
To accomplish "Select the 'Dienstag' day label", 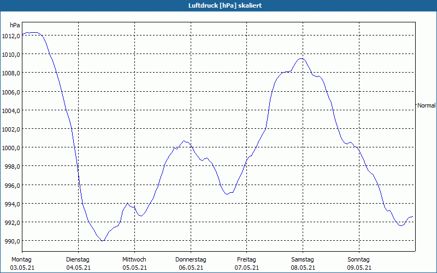I will tap(78, 259).
